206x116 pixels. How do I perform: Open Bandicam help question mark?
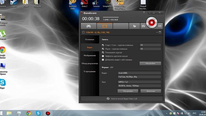click(144, 13)
